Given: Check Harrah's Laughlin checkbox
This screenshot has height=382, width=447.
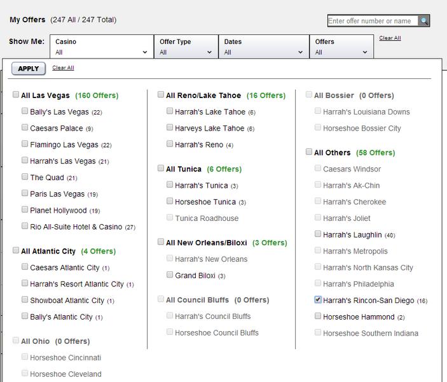Looking at the screenshot, I should (317, 234).
